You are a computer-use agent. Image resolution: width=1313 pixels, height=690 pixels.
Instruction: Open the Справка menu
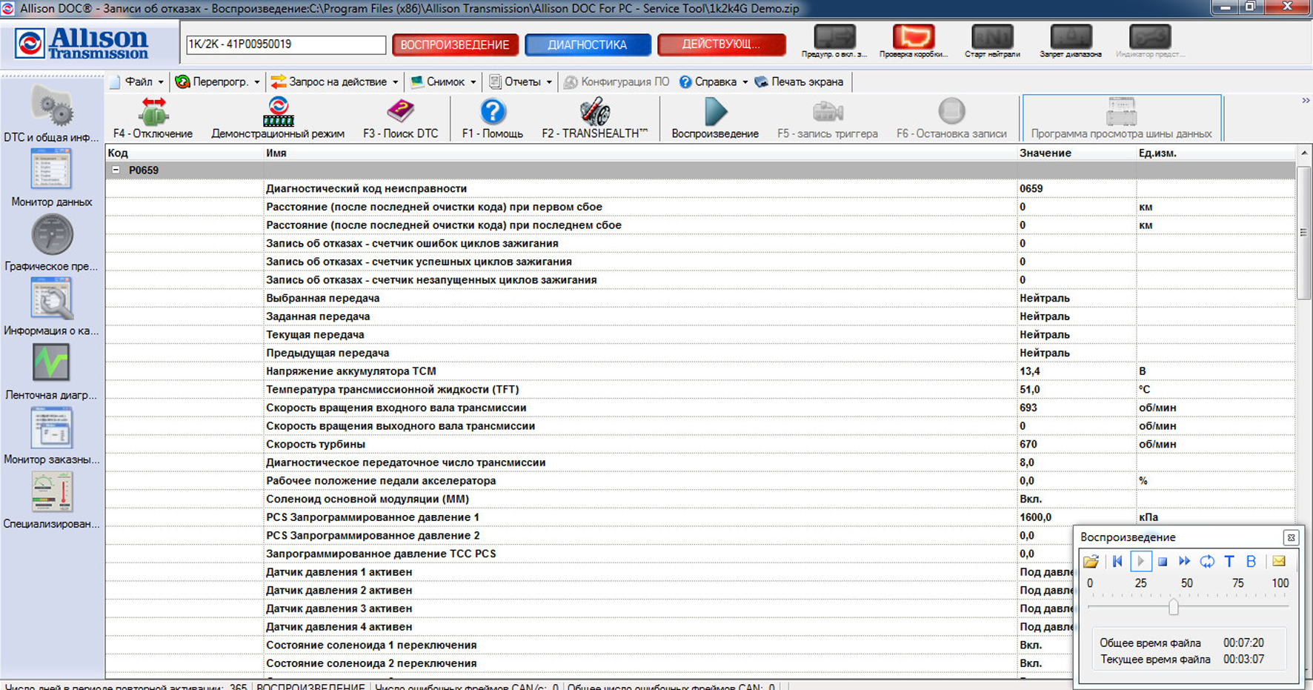click(x=714, y=82)
